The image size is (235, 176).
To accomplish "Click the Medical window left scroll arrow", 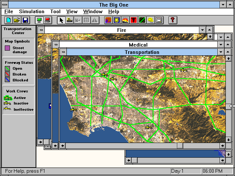I will pyautogui.click(x=55, y=146).
